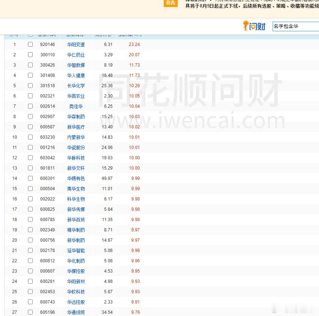The height and width of the screenshot is (316, 319).
Task: Select checkbox of 内蒙新华 row
Action: pyautogui.click(x=30, y=137)
